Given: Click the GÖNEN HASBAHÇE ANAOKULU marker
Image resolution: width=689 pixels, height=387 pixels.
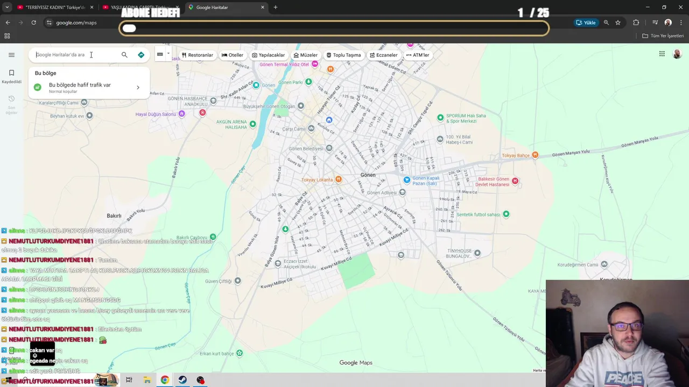Looking at the screenshot, I should (214, 101).
